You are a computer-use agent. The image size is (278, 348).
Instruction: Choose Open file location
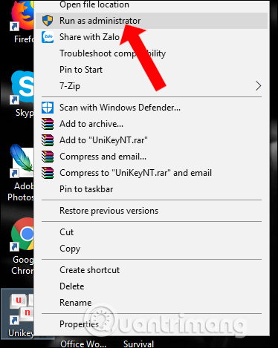[x=152, y=4]
